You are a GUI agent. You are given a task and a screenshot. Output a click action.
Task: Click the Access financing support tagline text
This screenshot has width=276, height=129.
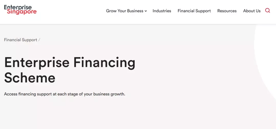(x=65, y=94)
